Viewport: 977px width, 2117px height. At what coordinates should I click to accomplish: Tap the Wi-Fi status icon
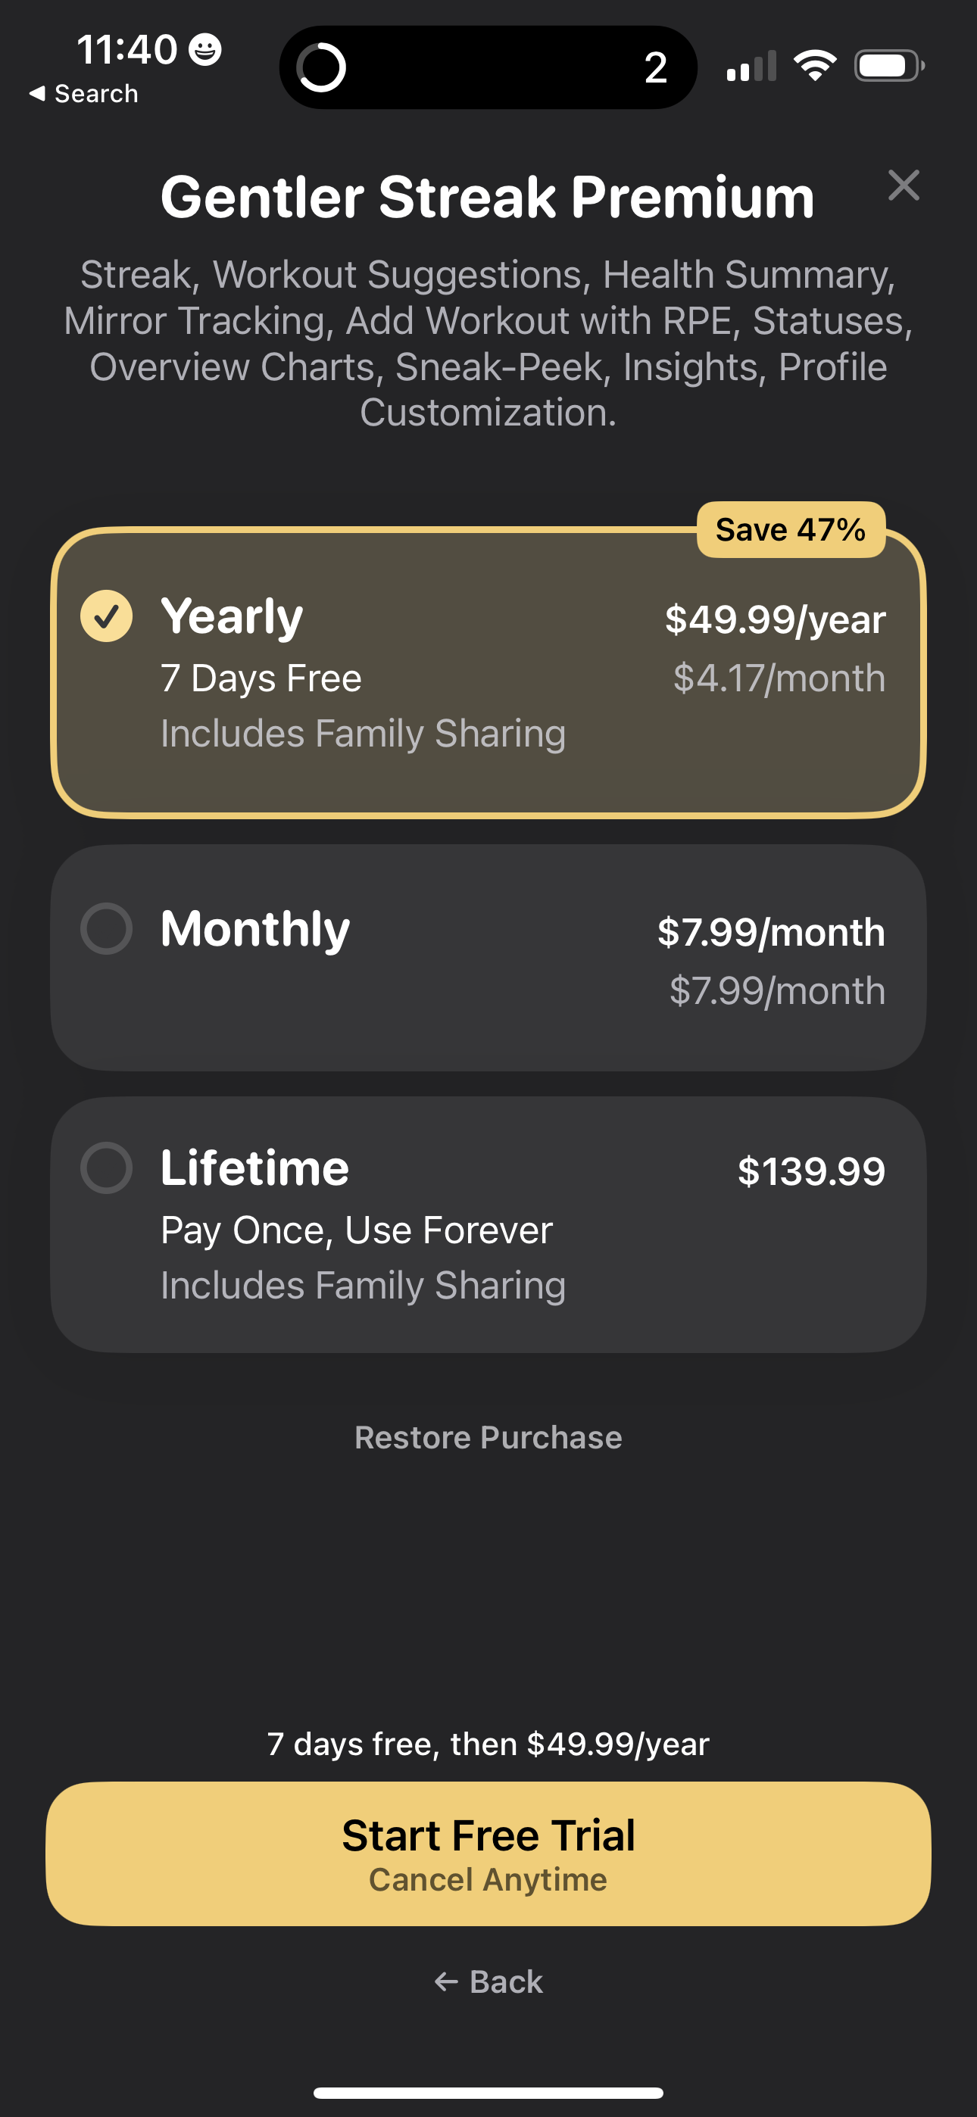point(815,66)
